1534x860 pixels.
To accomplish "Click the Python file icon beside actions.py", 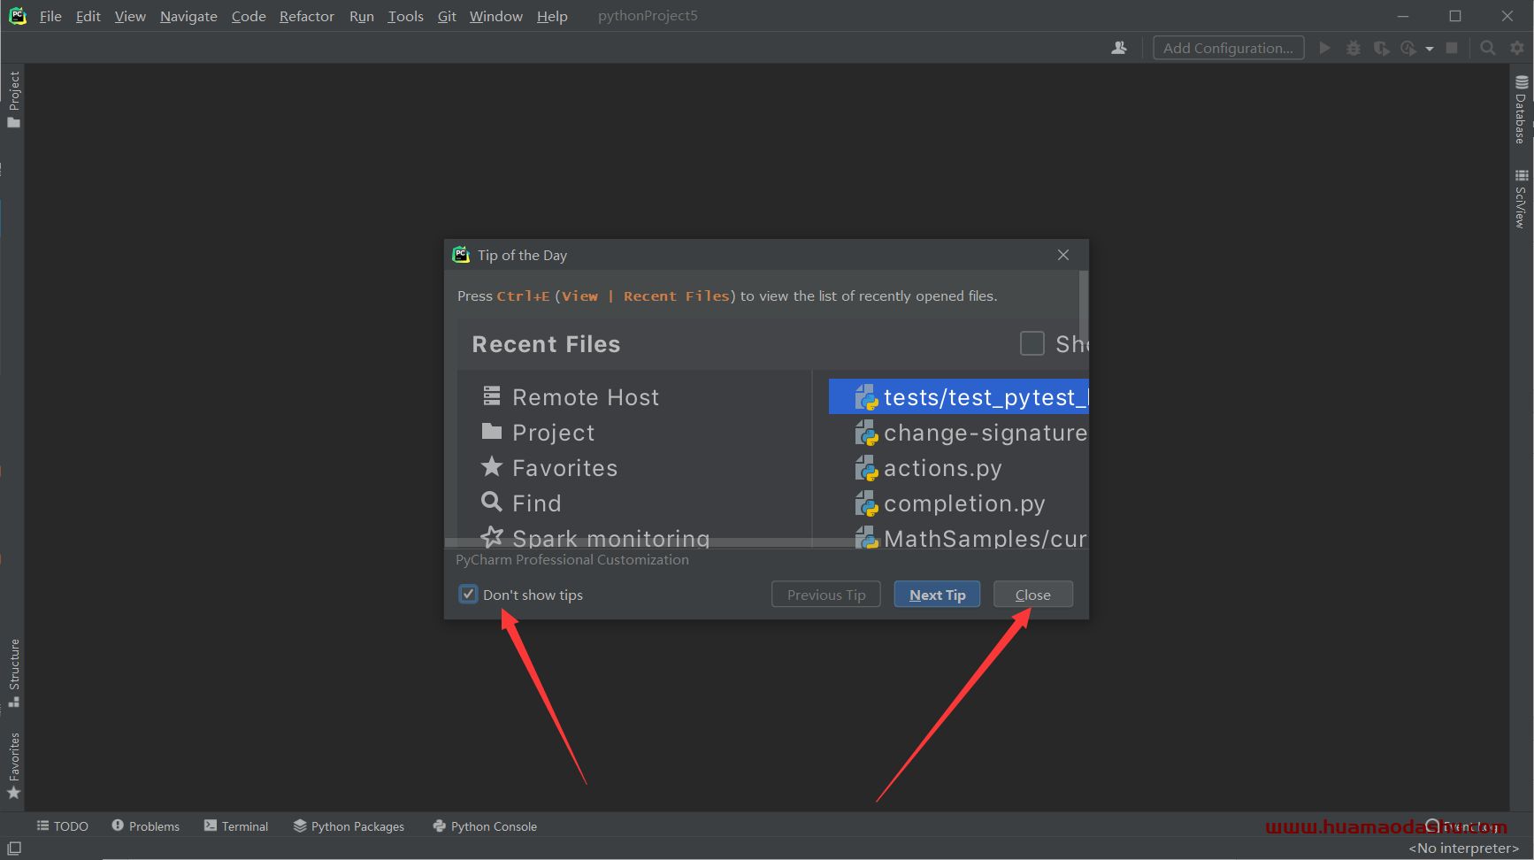I will click(x=866, y=467).
